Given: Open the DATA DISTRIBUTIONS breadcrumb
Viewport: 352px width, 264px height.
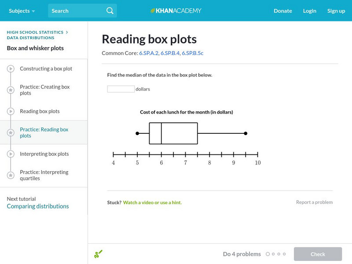Looking at the screenshot, I should tap(30, 38).
